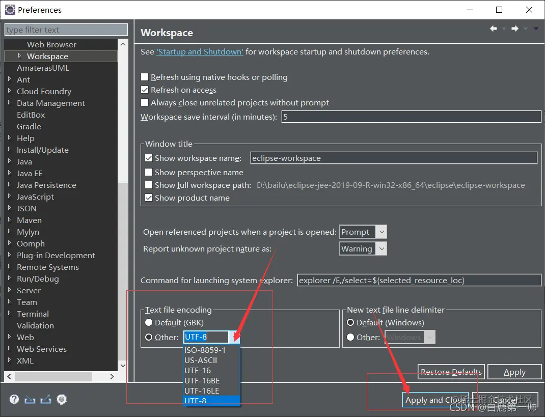Select Default (Windows) line delimiter radio

click(x=350, y=322)
